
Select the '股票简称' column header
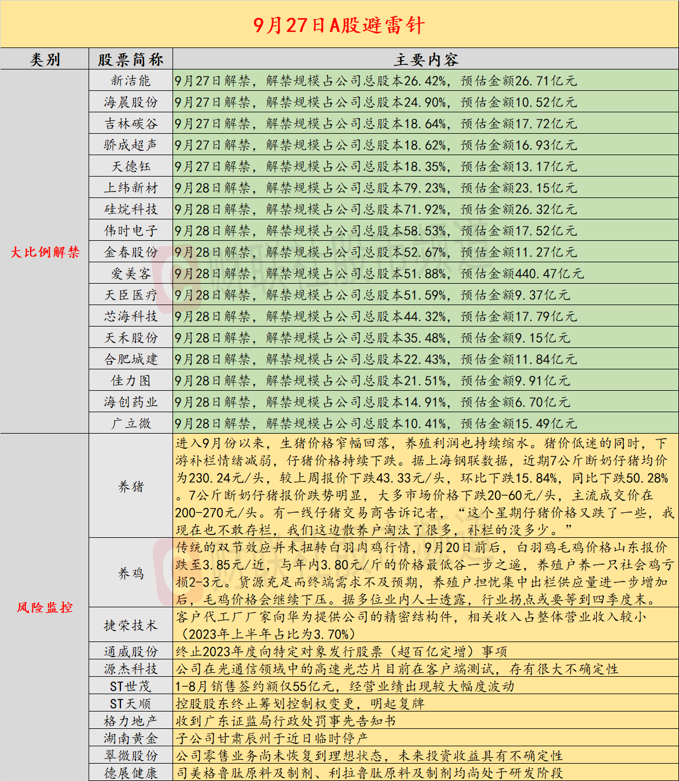click(x=131, y=60)
